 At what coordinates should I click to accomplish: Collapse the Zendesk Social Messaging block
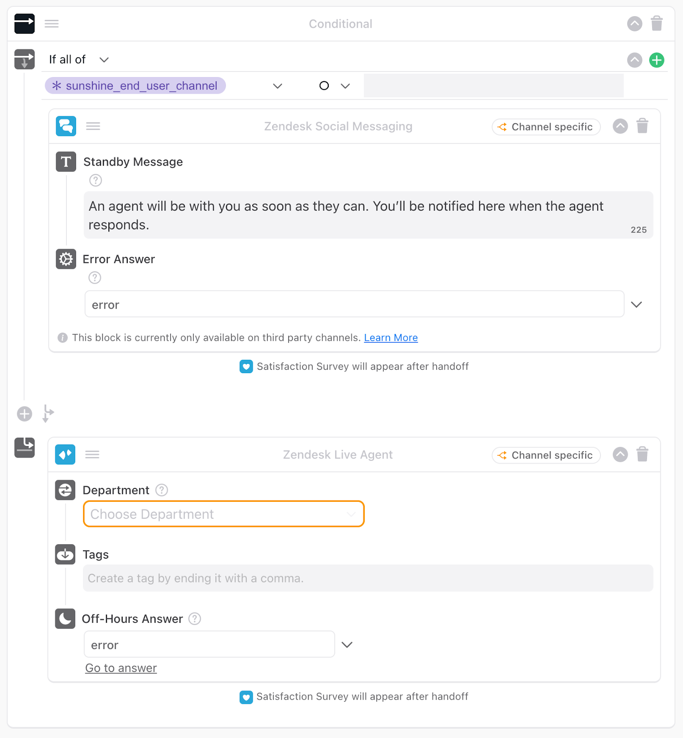(620, 126)
